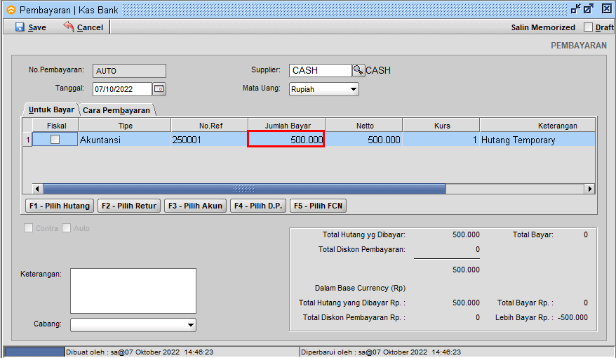Image resolution: width=616 pixels, height=358 pixels.
Task: Enable the Draft checkbox
Action: (589, 27)
